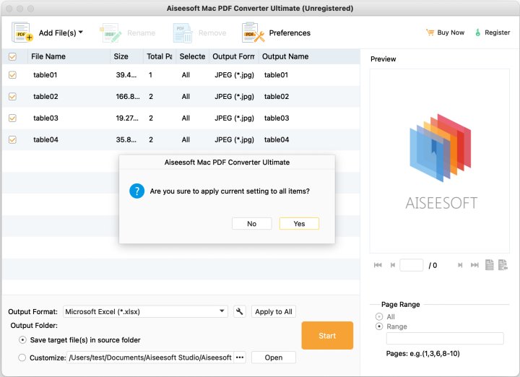Click the blue question mark dialog icon

pos(137,191)
